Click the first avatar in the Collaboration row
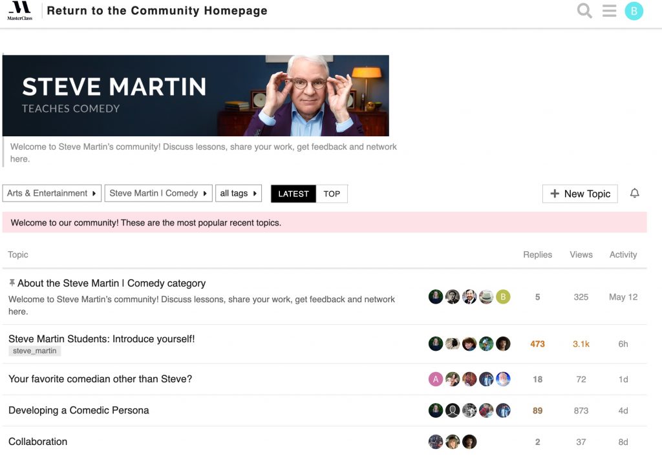 point(436,442)
